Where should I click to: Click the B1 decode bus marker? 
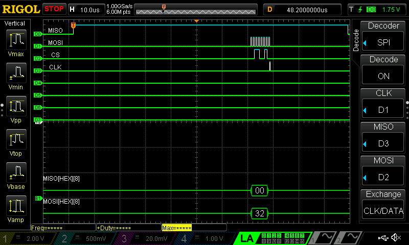tap(38, 199)
